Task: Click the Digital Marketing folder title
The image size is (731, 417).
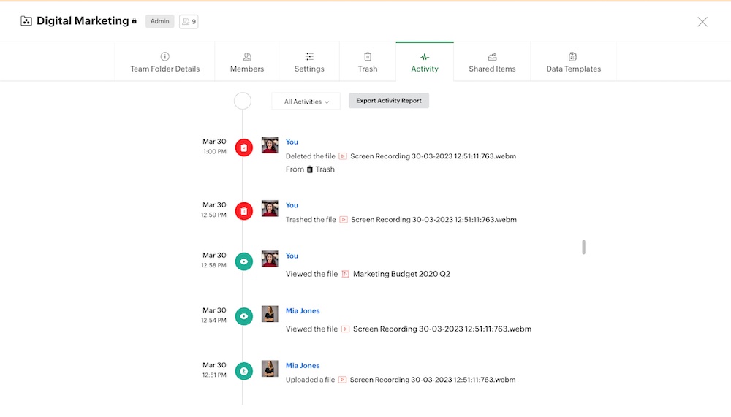Action: [x=83, y=21]
